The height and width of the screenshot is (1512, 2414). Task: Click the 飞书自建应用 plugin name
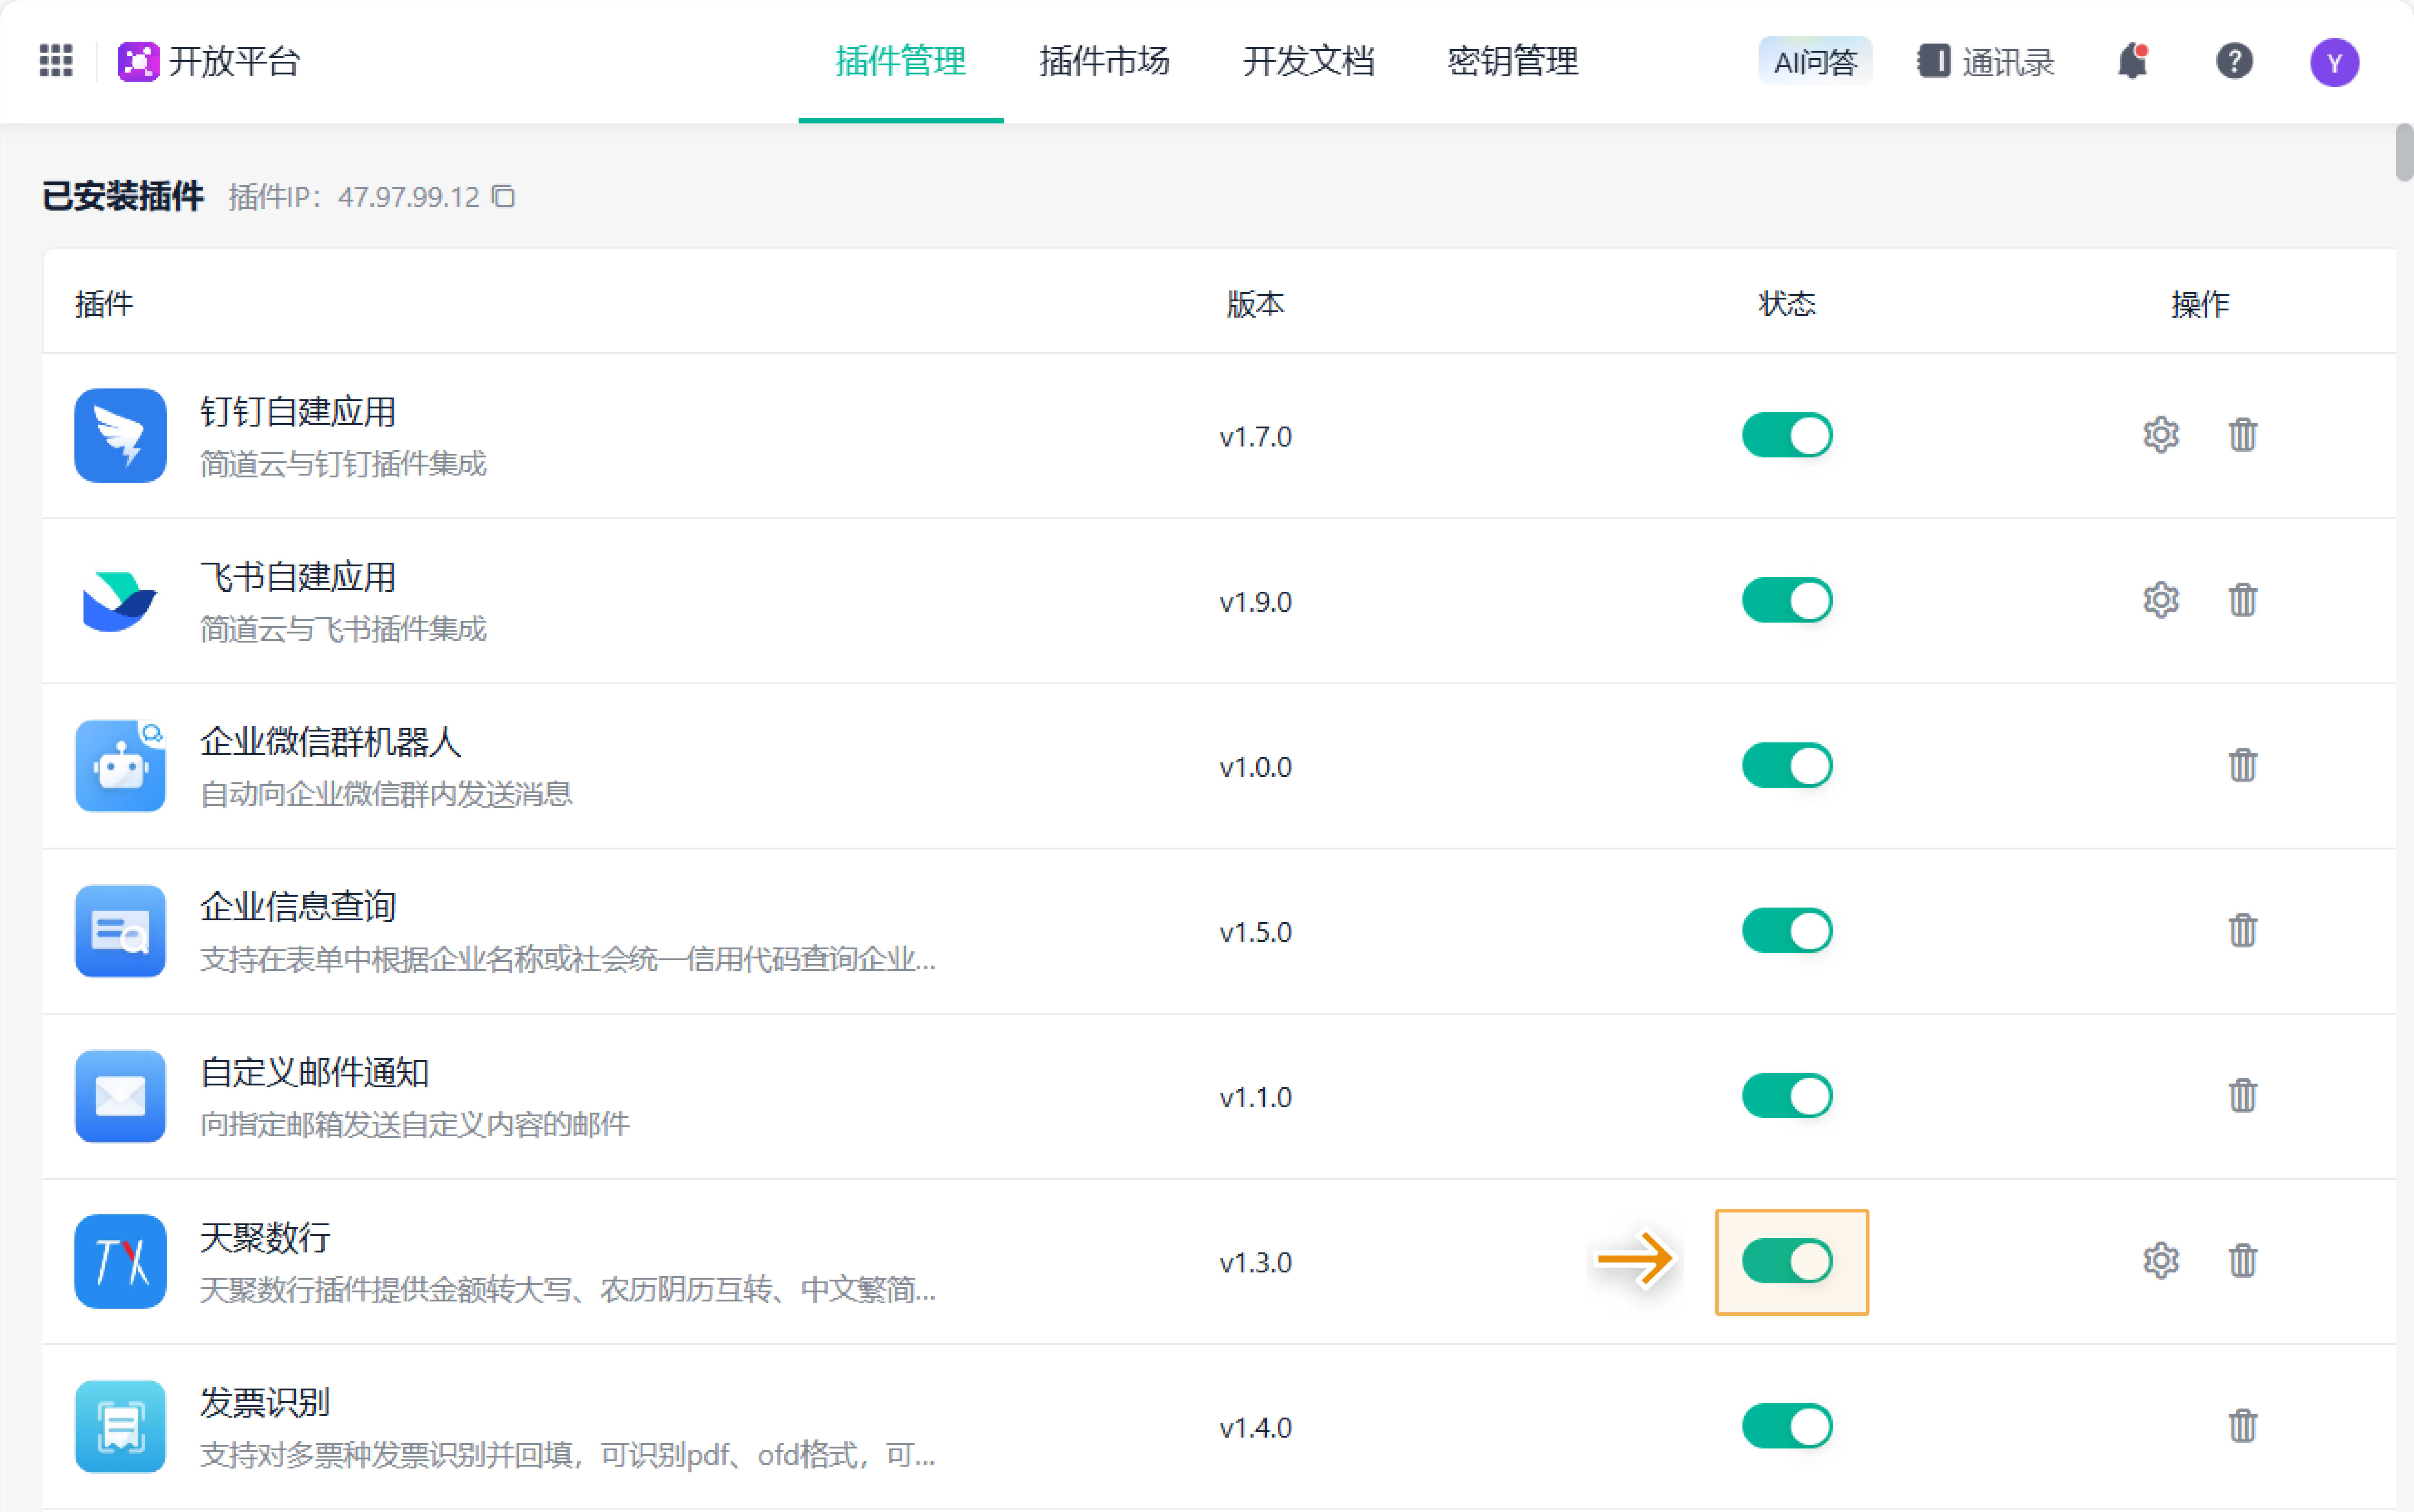coord(297,577)
